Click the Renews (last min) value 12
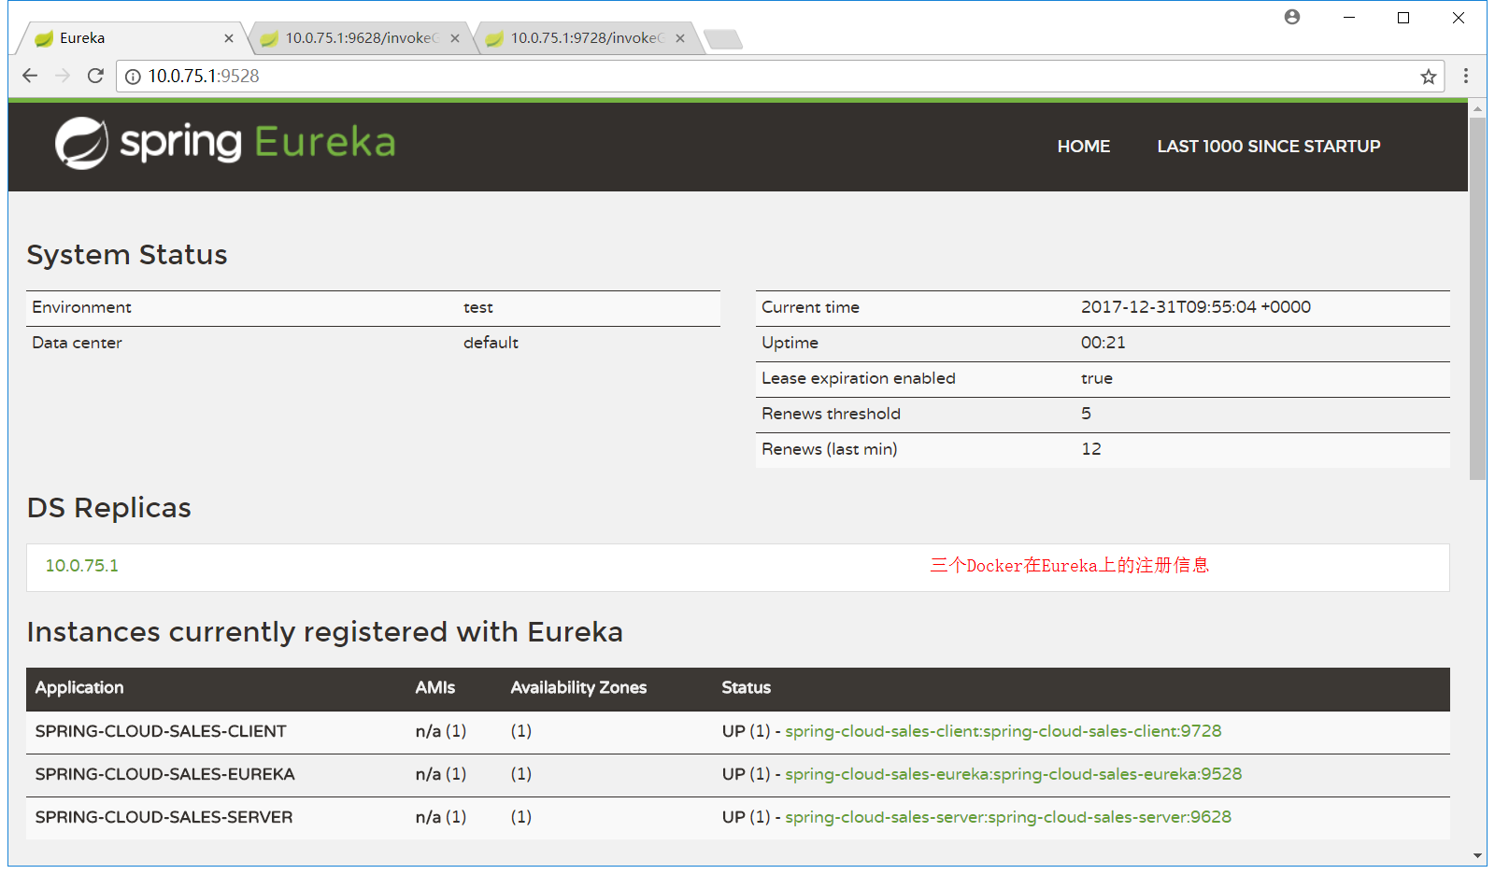The height and width of the screenshot is (874, 1495). 1091,449
